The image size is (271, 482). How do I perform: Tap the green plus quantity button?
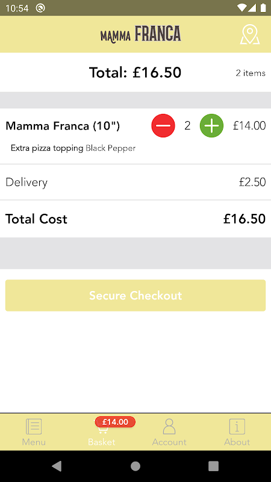tap(212, 126)
